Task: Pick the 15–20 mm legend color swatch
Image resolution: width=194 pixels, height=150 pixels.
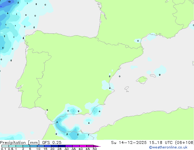Action: [48, 146]
